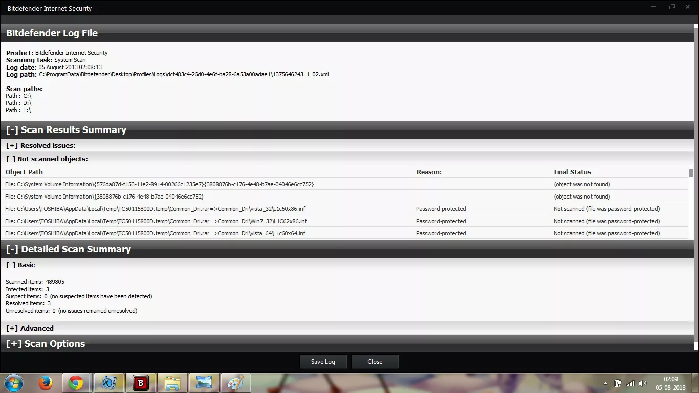Click the Close button at bottom
699x393 pixels.
coord(375,361)
